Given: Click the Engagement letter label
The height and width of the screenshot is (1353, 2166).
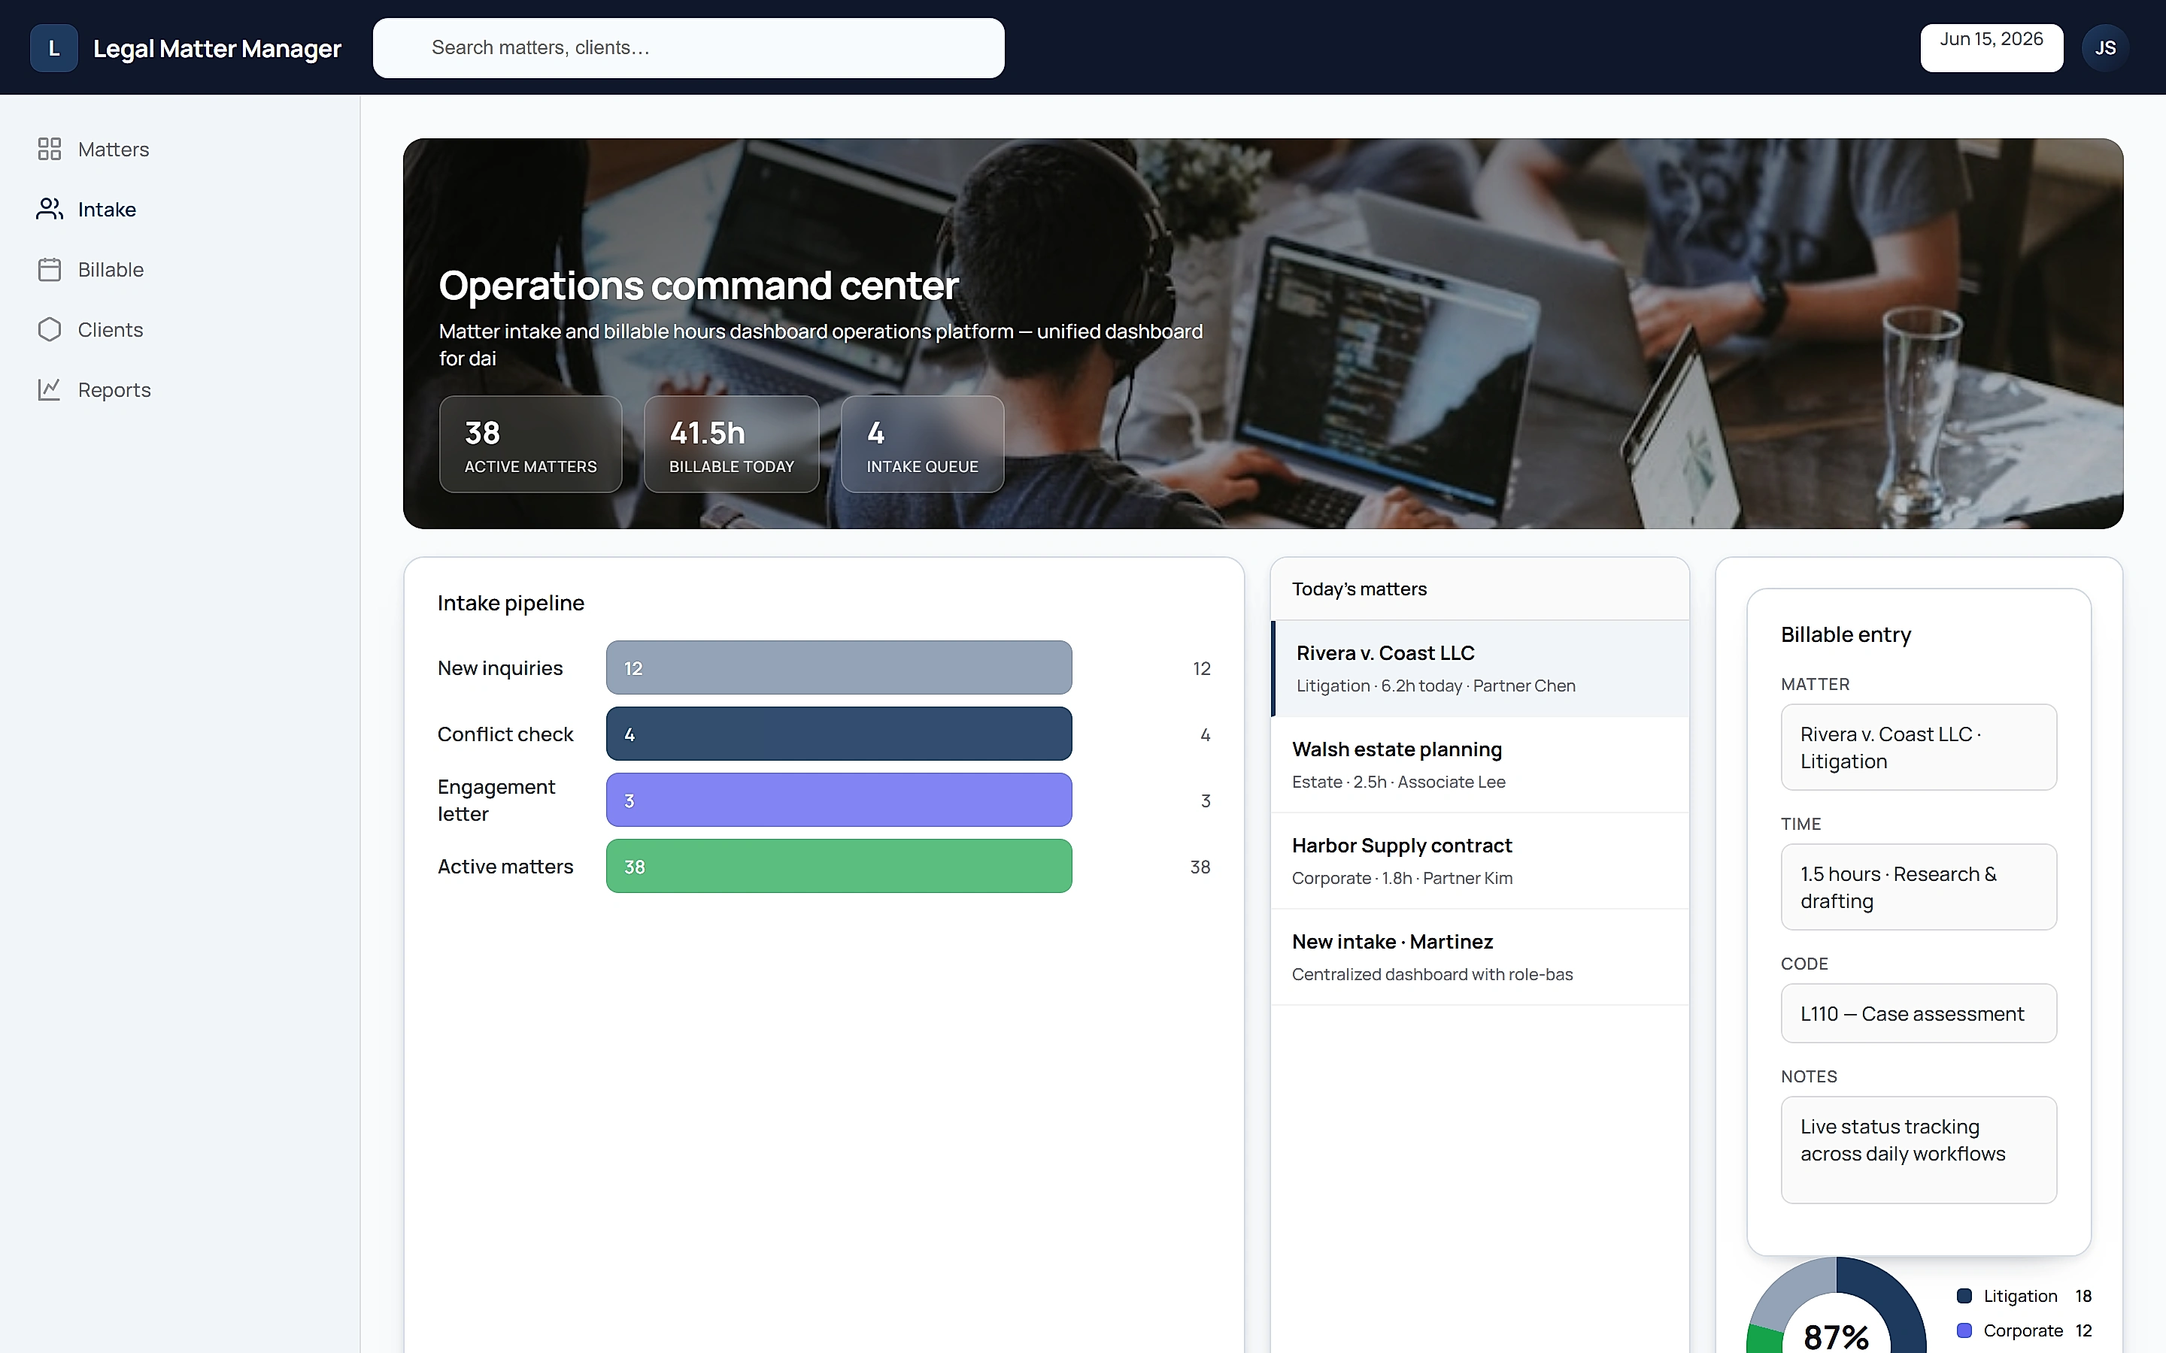Looking at the screenshot, I should (x=496, y=800).
